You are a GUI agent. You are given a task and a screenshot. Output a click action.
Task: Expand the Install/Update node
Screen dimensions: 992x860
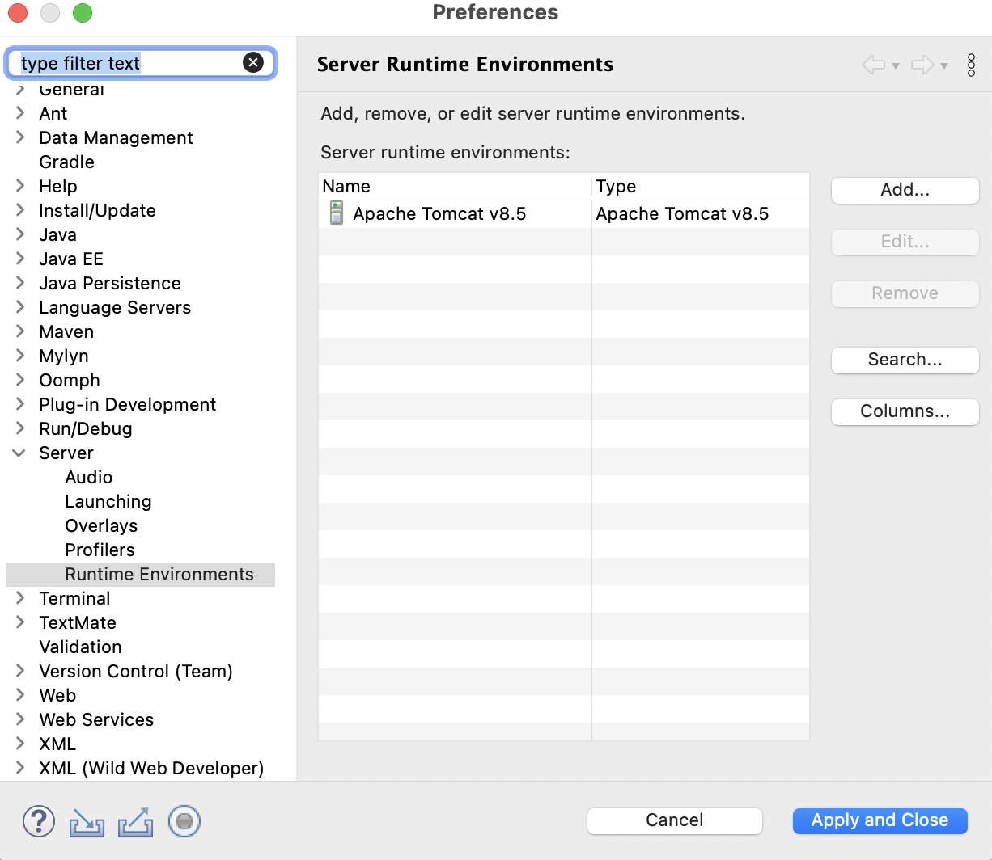(x=20, y=210)
